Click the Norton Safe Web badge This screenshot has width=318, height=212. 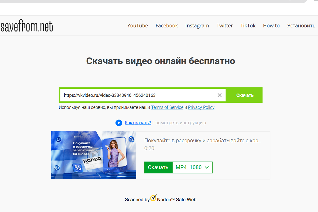[161, 199]
